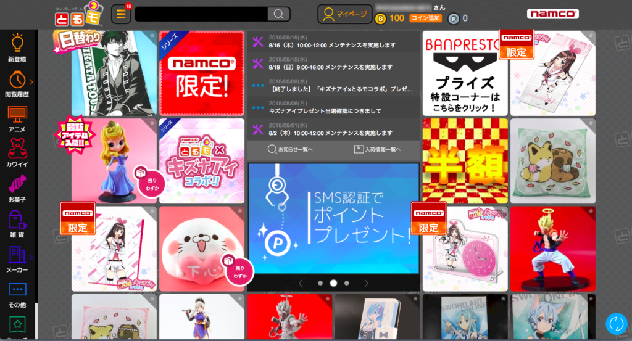Expand the メーカー sidebar chevron arrow
632x341 pixels.
pyautogui.click(x=31, y=257)
